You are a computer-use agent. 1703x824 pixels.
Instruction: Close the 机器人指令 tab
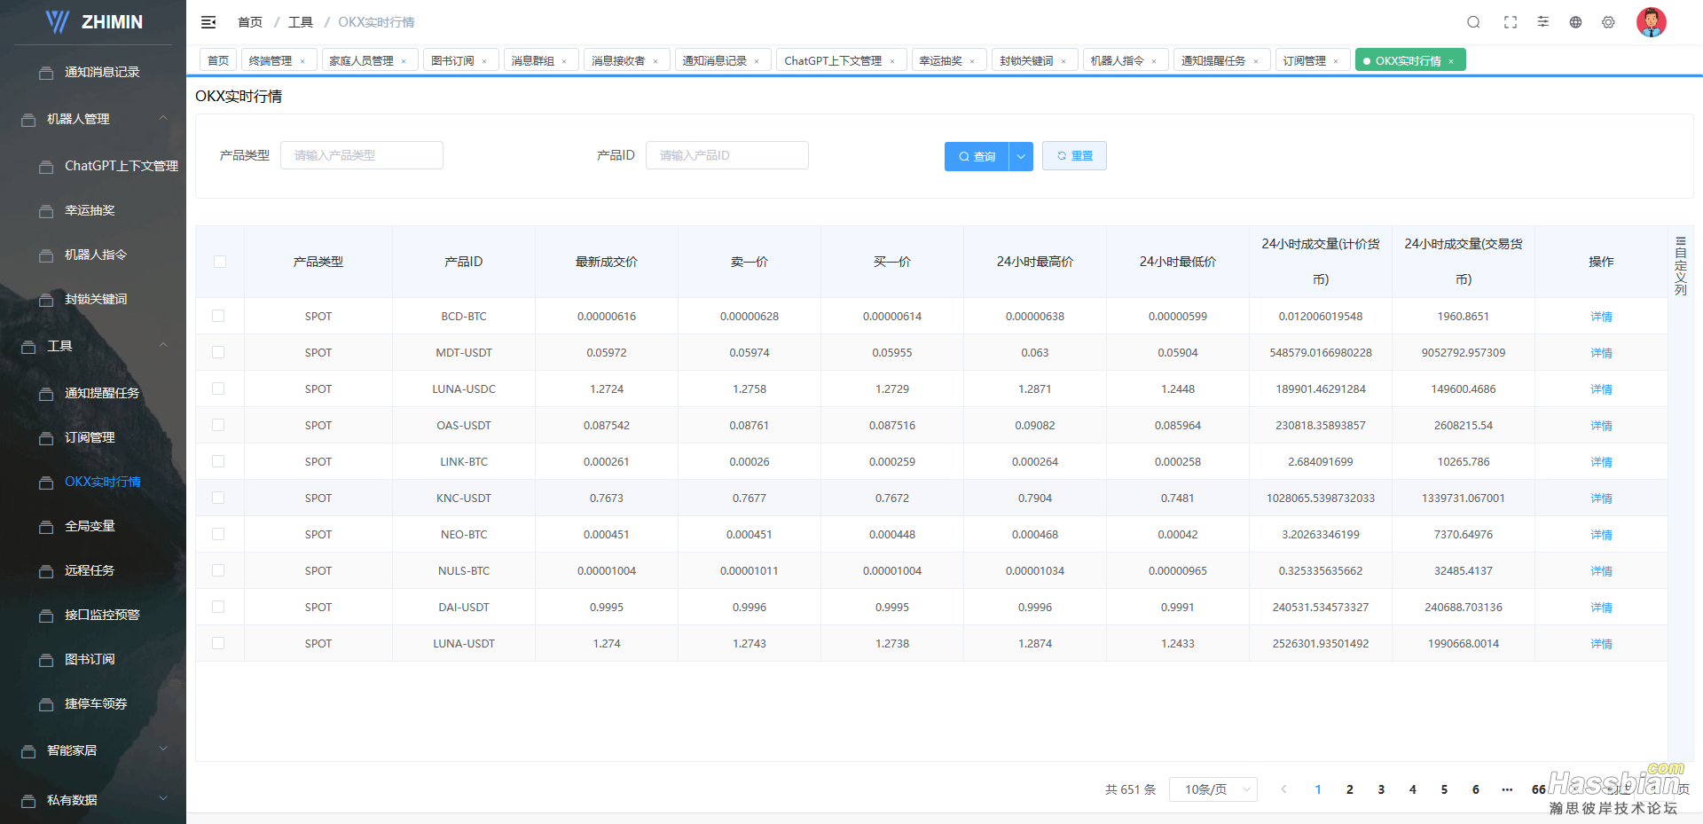(1154, 61)
